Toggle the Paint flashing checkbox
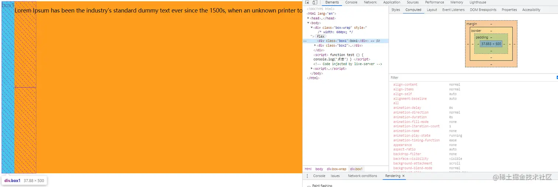 (x=309, y=186)
